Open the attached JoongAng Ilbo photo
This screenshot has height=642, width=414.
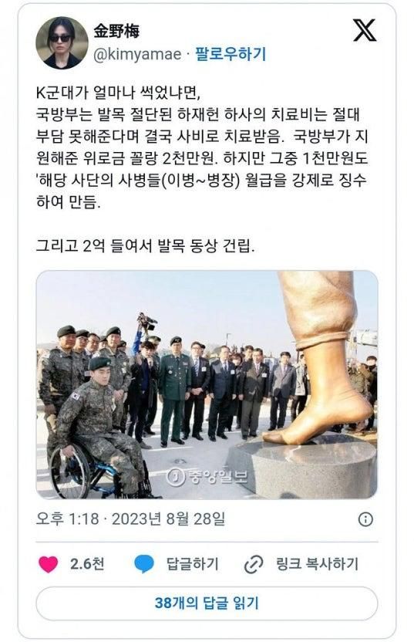(x=207, y=384)
